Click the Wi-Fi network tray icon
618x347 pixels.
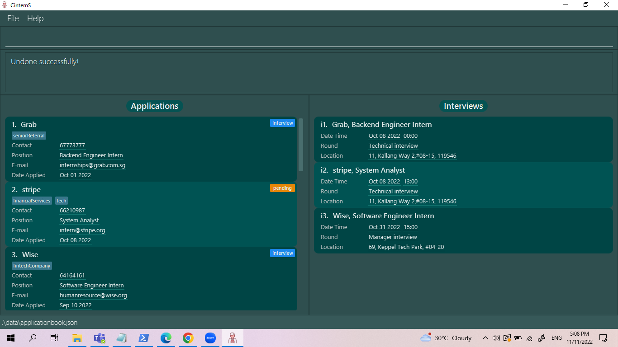tap(529, 338)
